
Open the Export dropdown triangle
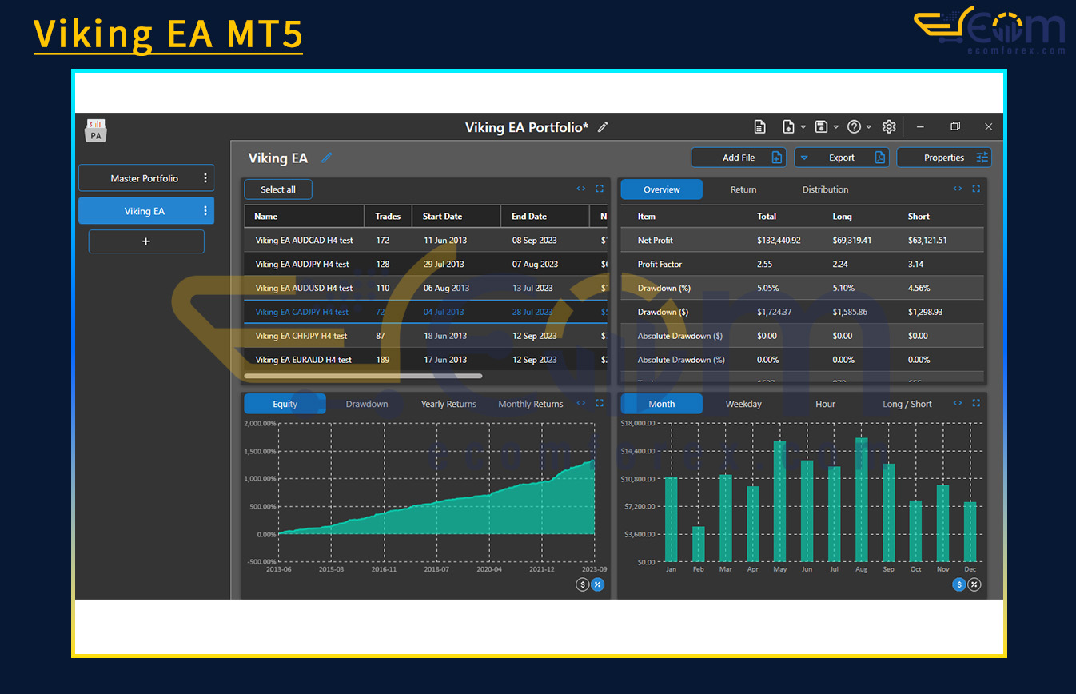click(805, 158)
